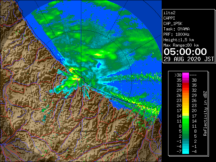Click the 'Max Range:80 km' line
Image resolution: width=216 pixels, height=162 pixels.
(x=181, y=45)
